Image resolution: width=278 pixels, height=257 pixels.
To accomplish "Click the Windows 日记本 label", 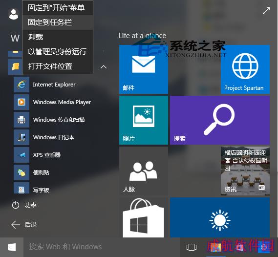I will [x=54, y=137].
